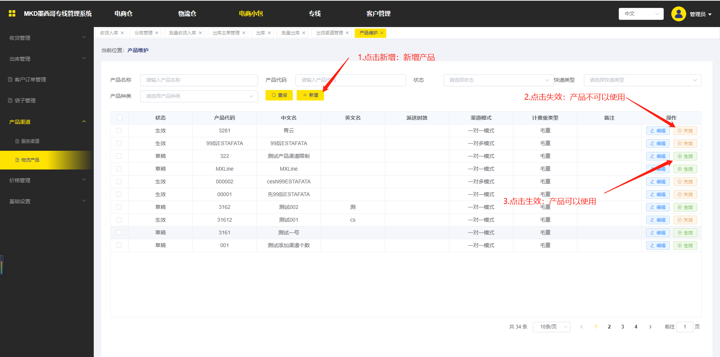Toggle the select-all checkbox in table header

(x=120, y=118)
